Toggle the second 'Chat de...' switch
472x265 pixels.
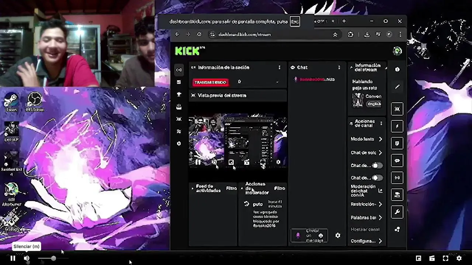coord(376,178)
